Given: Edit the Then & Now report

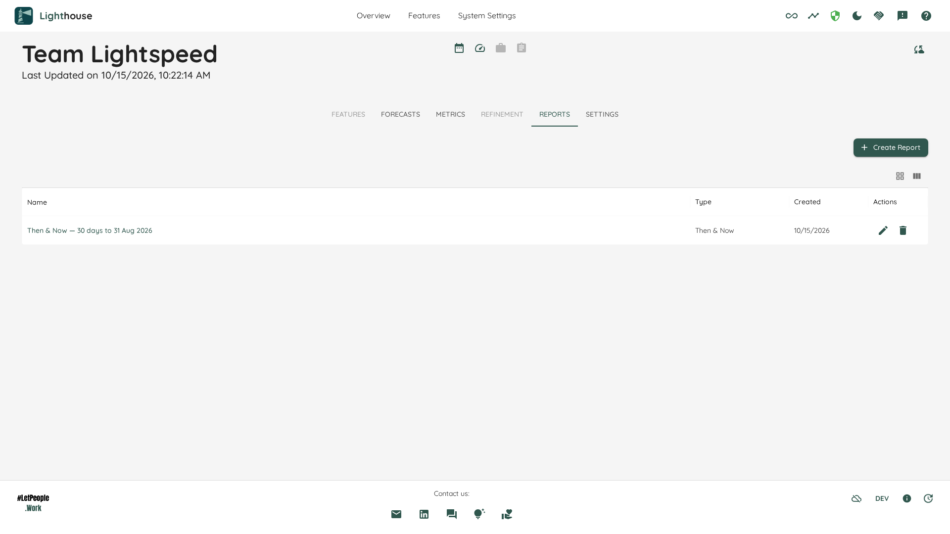Looking at the screenshot, I should click(883, 230).
